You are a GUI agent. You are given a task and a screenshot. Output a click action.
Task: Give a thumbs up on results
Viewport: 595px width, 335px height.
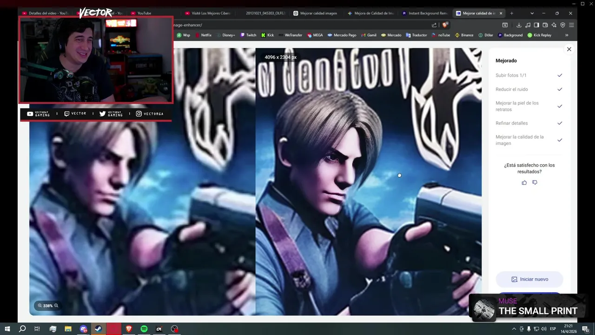[524, 182]
